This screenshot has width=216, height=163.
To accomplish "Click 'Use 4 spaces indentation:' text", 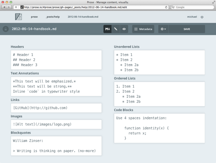I will (141, 118).
